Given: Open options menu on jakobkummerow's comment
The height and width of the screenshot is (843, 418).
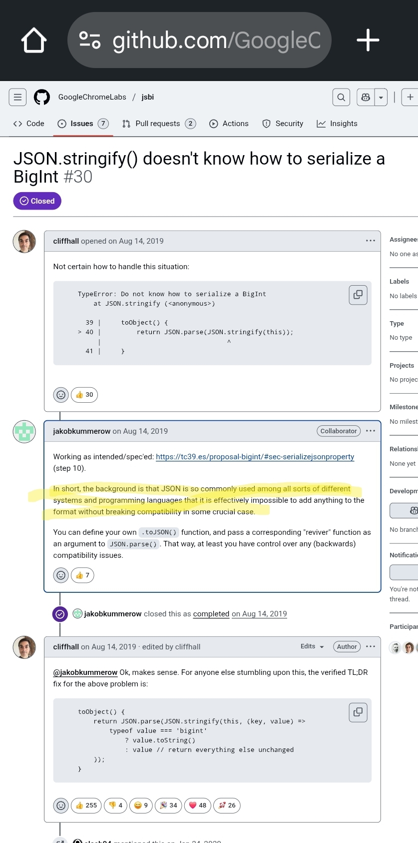Looking at the screenshot, I should pyautogui.click(x=371, y=431).
